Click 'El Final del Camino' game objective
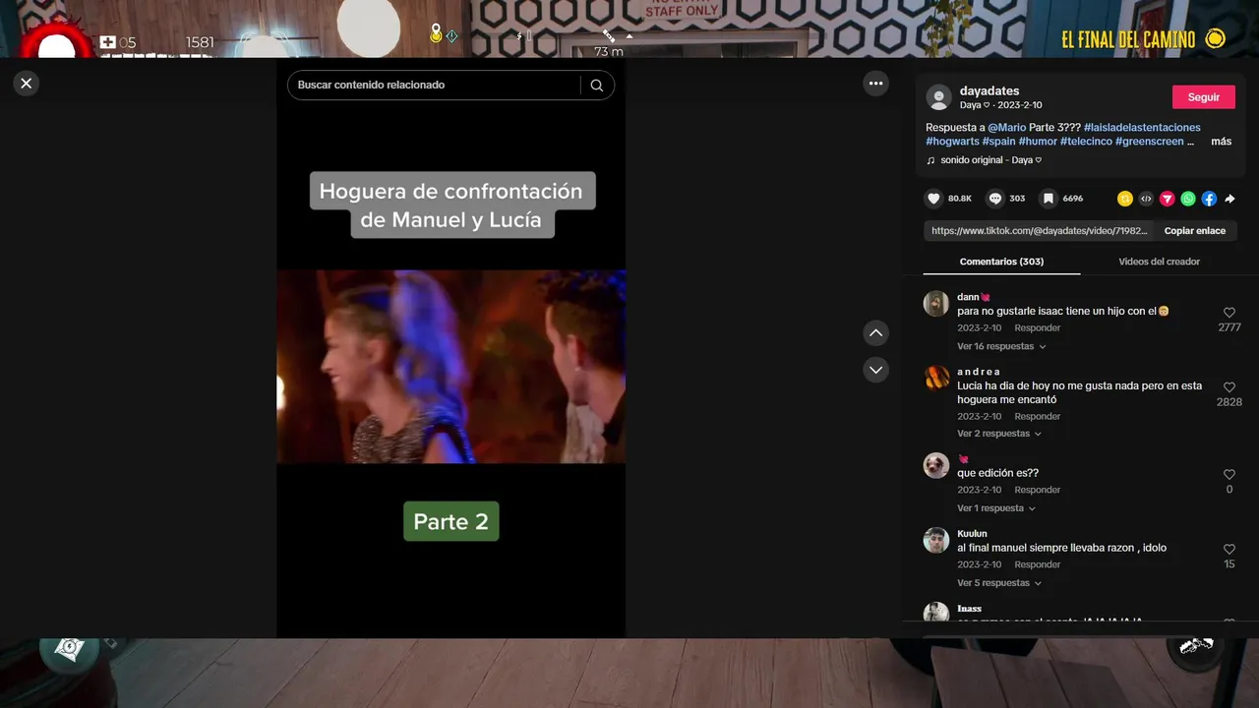This screenshot has width=1259, height=708. (1143, 39)
